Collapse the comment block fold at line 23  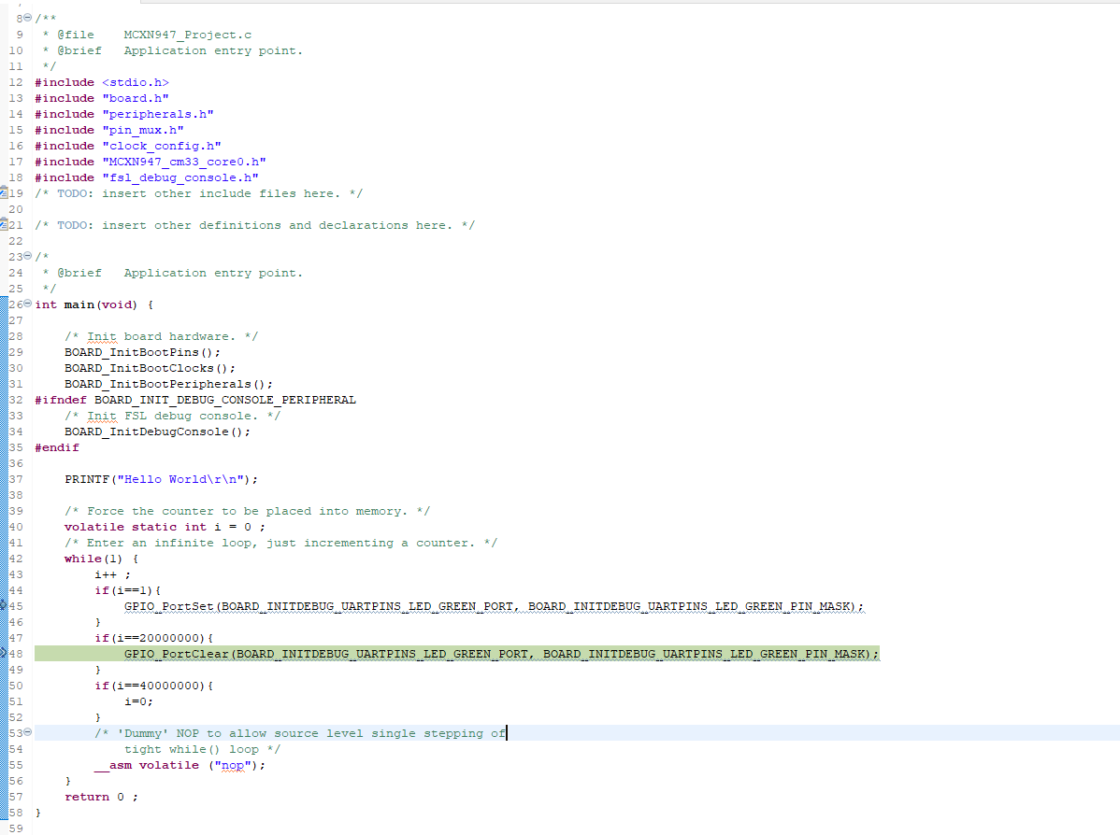point(28,256)
